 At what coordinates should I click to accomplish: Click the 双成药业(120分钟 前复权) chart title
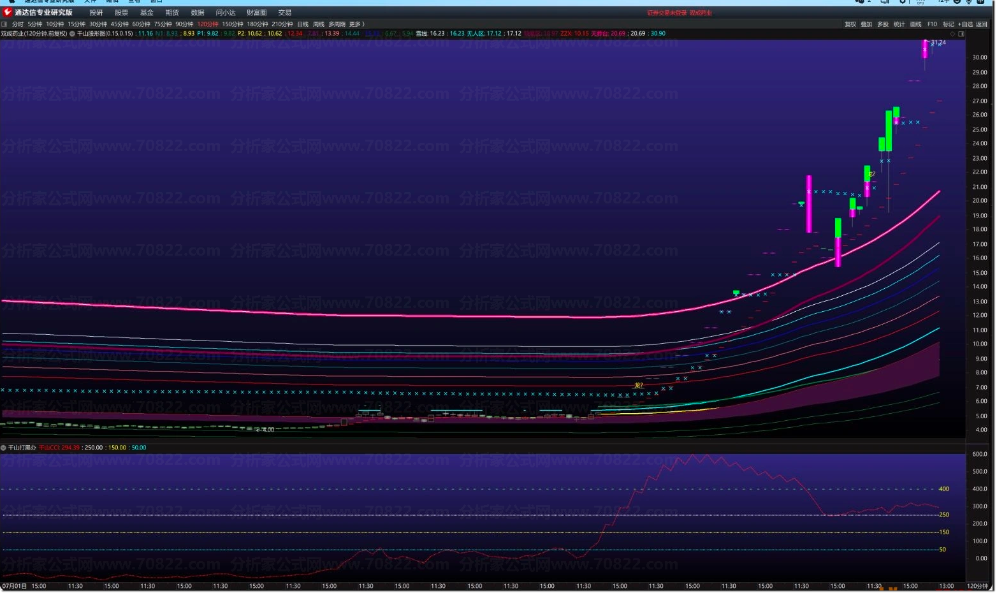point(34,34)
